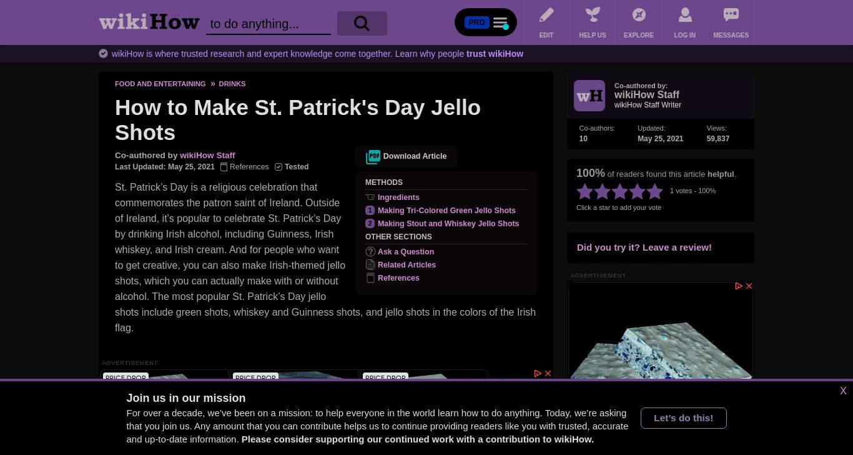Go to Food and Entertaining breadcrumb

click(160, 84)
